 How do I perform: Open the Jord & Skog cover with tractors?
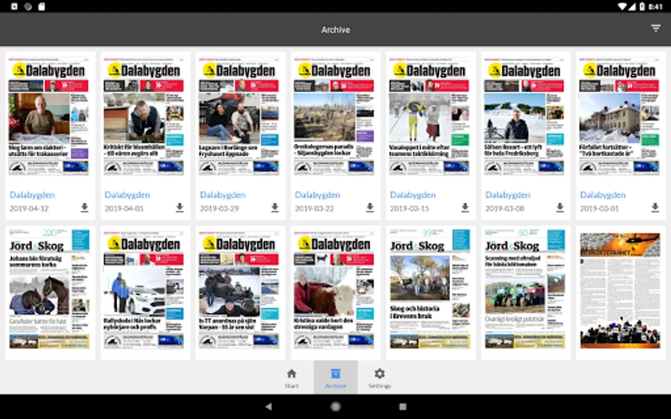[x=524, y=289]
